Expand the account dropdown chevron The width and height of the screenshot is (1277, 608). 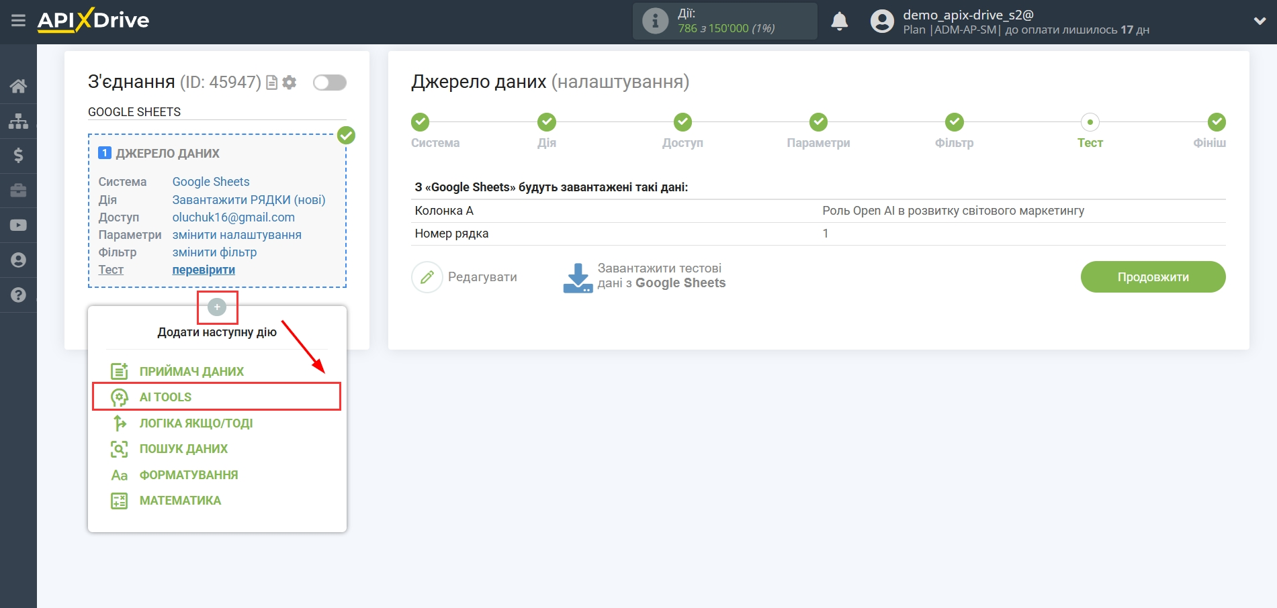[1260, 21]
